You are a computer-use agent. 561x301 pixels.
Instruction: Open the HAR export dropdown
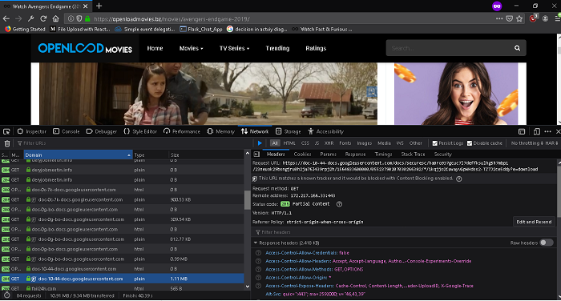coord(551,143)
